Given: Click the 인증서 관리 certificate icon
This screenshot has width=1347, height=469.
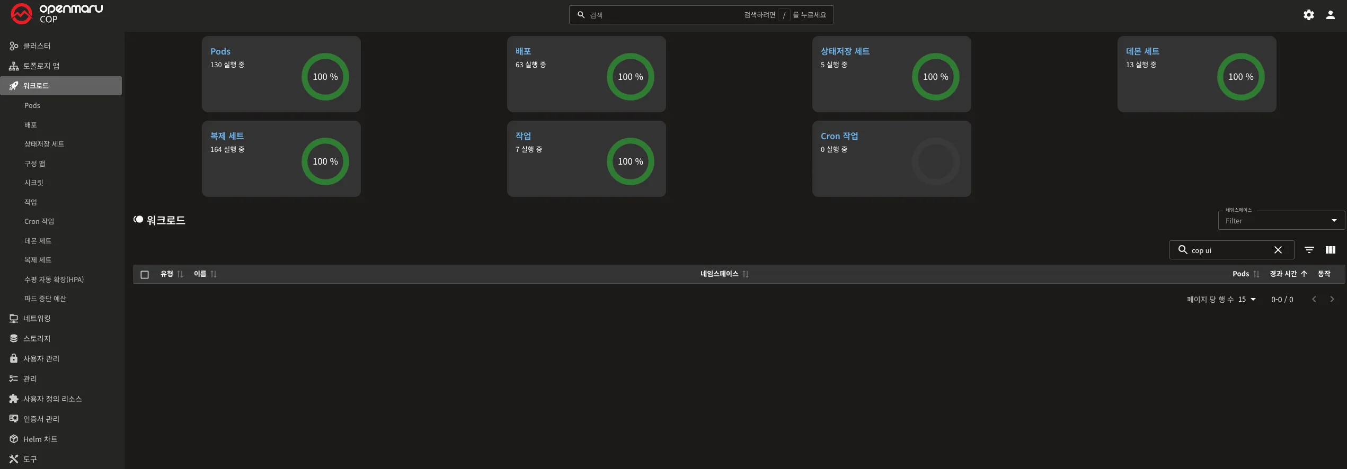Looking at the screenshot, I should click(x=14, y=419).
